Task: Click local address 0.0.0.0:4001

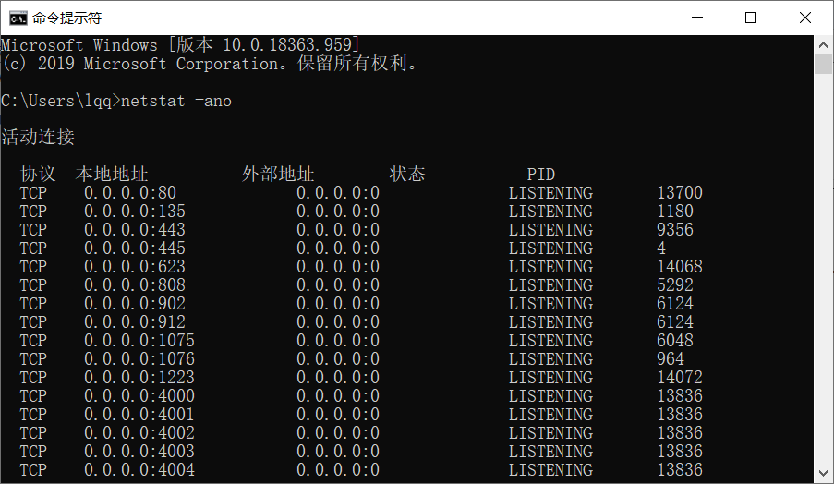Action: 139,415
